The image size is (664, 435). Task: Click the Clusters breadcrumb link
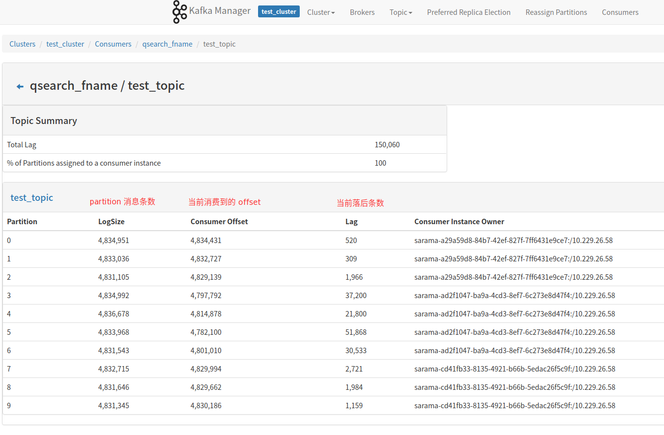click(22, 44)
